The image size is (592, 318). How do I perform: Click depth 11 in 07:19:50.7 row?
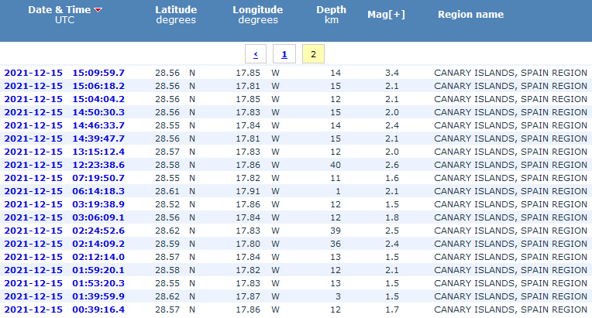pyautogui.click(x=336, y=178)
